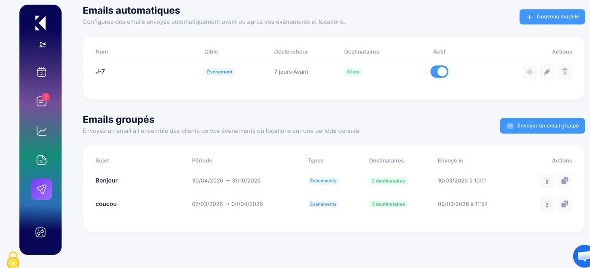
Task: Click the Nouveau modèle button
Action: tap(552, 17)
